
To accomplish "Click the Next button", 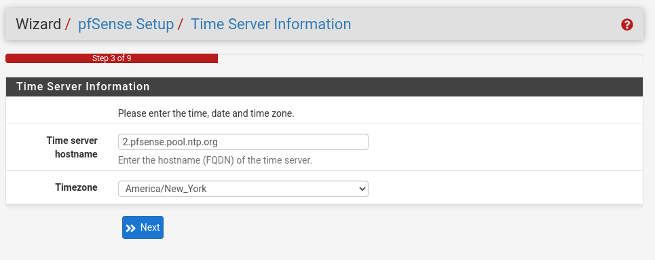I will (143, 227).
